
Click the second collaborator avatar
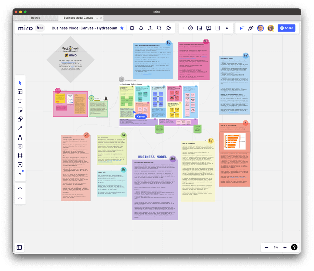coord(271,28)
